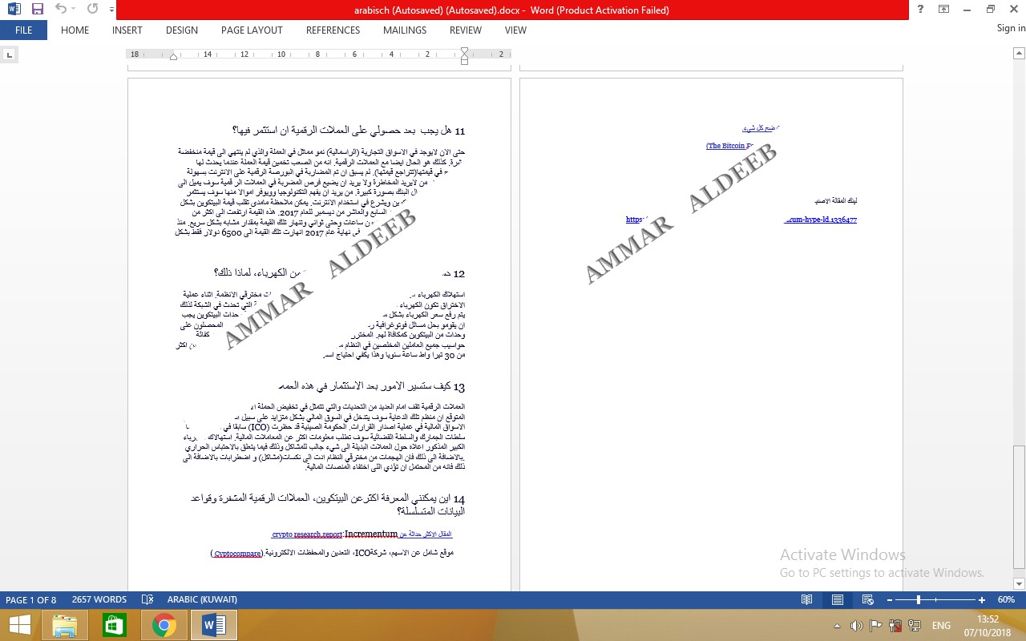Open the DESIGN ribbon tab
This screenshot has height=641, width=1026.
point(182,30)
